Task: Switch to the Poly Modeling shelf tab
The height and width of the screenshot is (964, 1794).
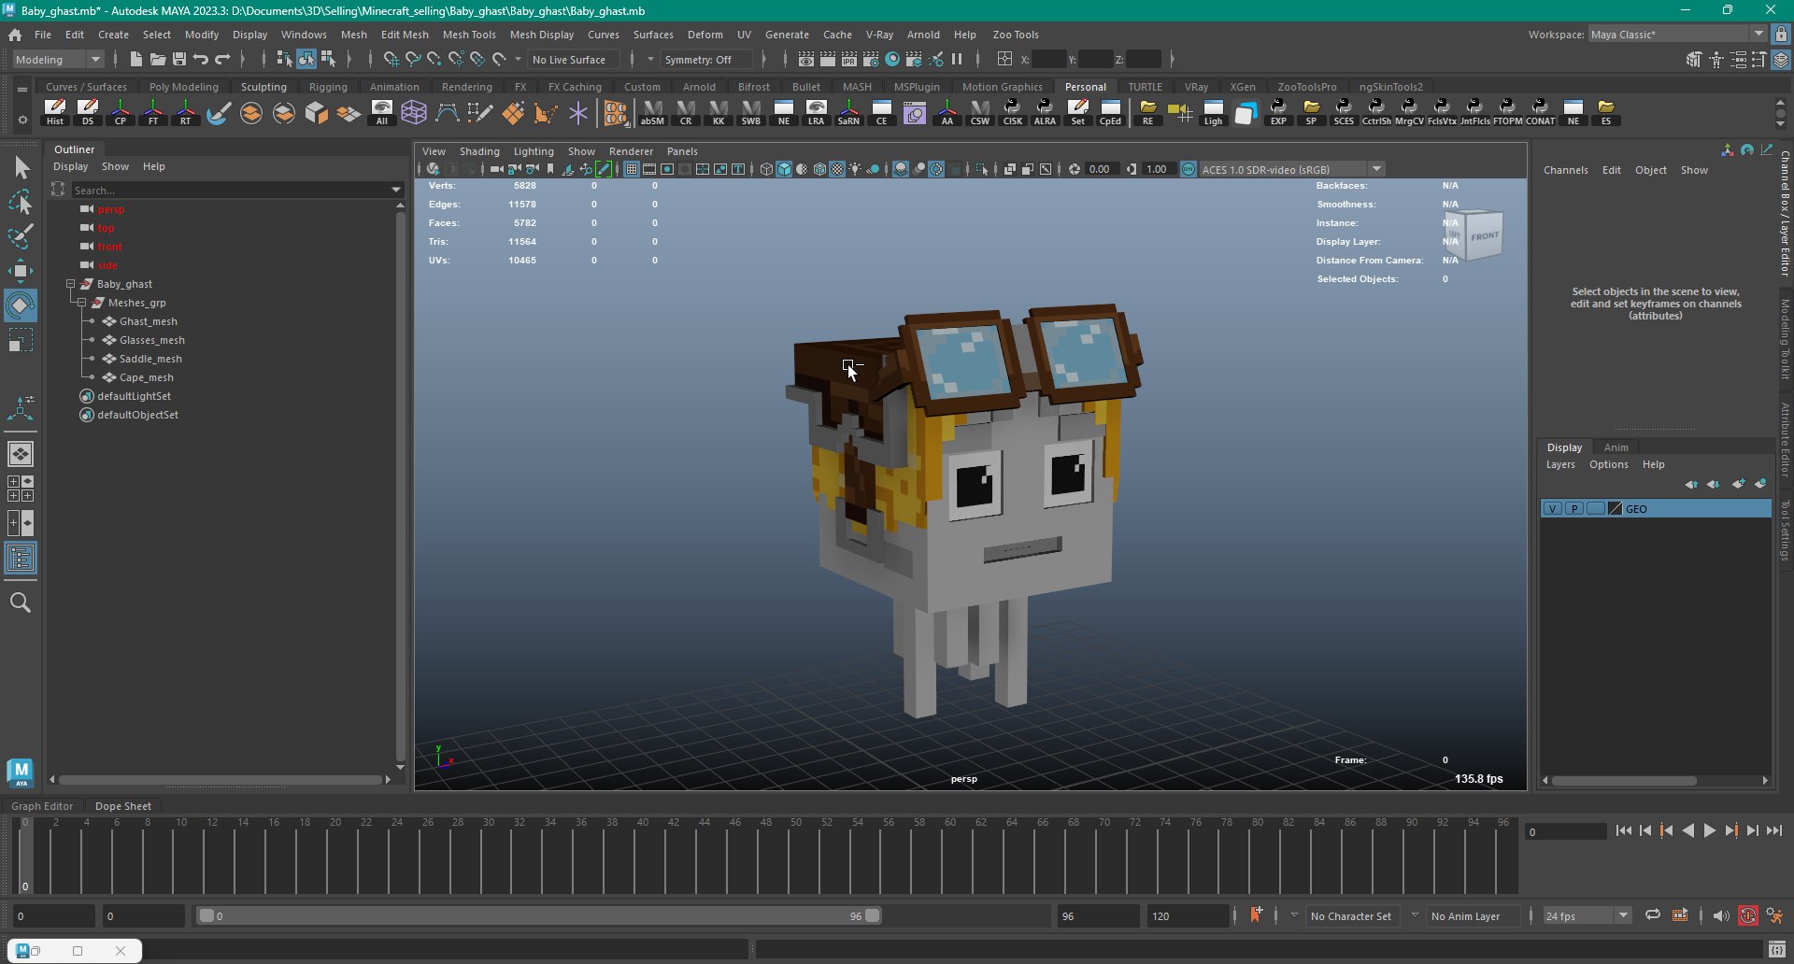Action: click(184, 87)
